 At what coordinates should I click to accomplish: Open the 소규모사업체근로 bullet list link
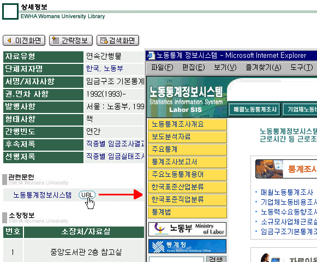click(x=289, y=222)
